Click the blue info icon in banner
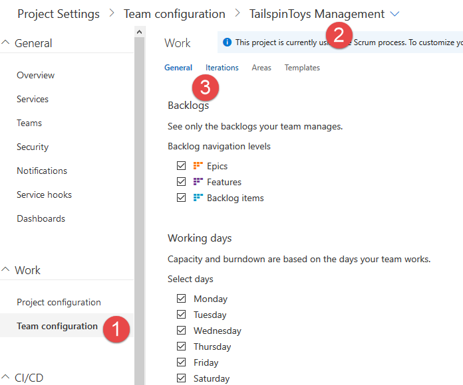 pos(227,42)
